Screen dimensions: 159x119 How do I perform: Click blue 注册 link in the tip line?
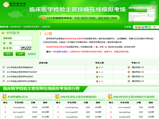click(x=64, y=52)
